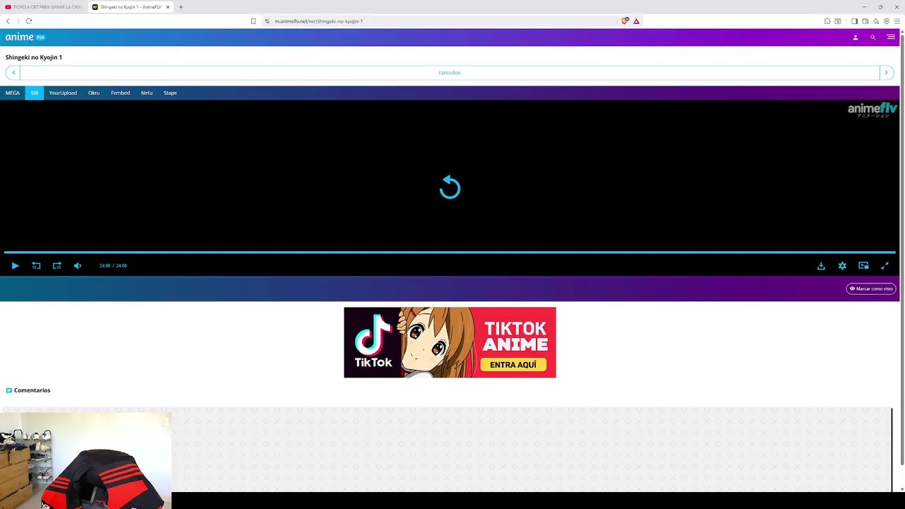Close the Shingeki no Kyojin tab
The width and height of the screenshot is (905, 509).
[x=168, y=7]
